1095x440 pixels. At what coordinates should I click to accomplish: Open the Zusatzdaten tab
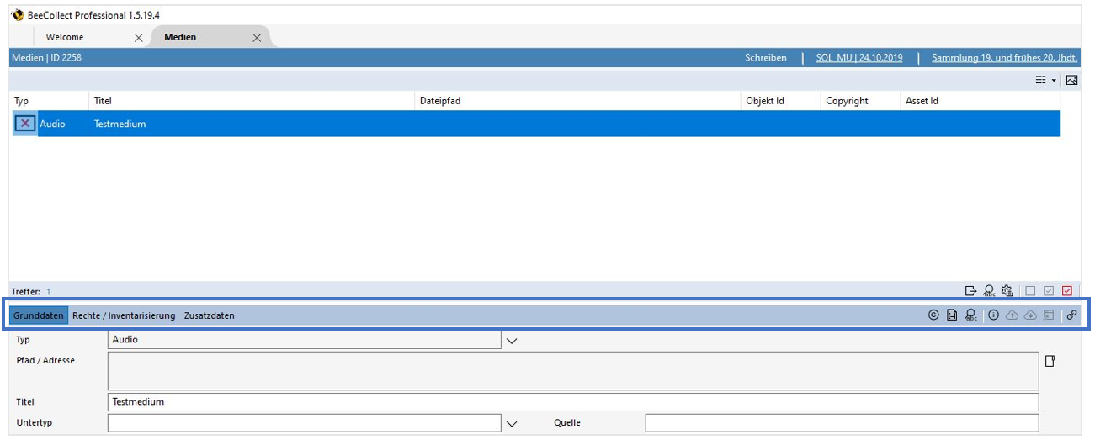[x=210, y=315]
